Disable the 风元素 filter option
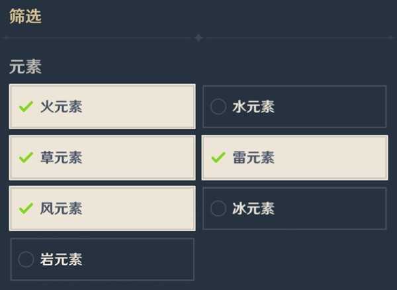 (102, 209)
